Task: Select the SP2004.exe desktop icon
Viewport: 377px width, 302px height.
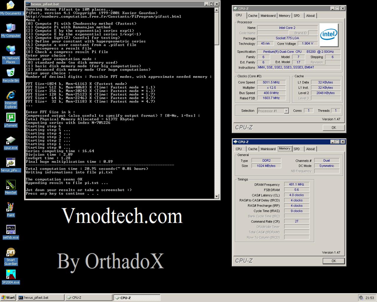Action: [x=11, y=277]
